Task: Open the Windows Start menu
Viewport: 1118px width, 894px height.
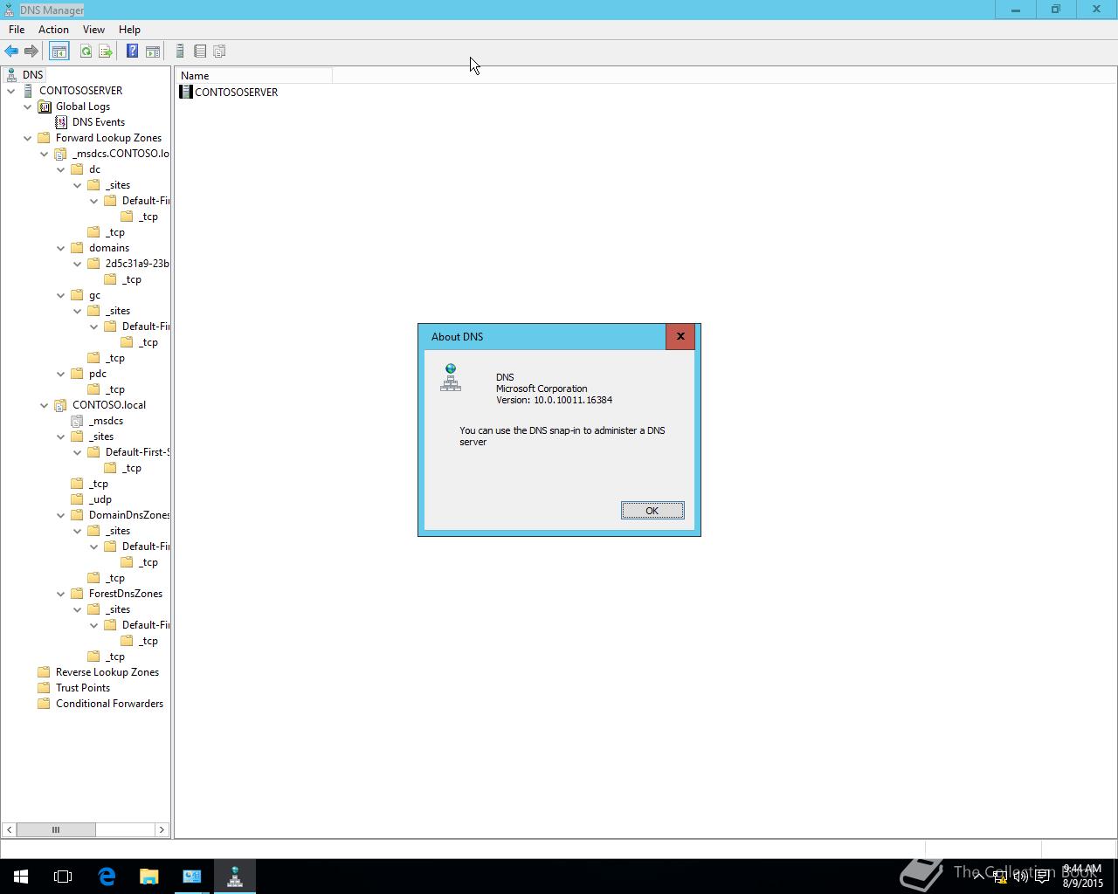Action: point(21,877)
